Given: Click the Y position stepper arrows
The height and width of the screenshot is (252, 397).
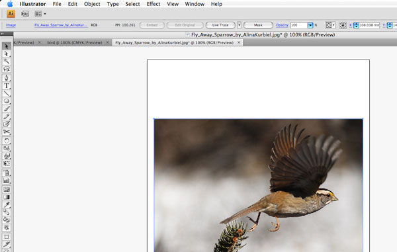Looking at the screenshot, I should pos(390,25).
